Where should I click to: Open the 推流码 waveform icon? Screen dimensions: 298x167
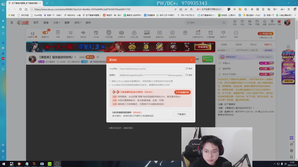point(83,34)
